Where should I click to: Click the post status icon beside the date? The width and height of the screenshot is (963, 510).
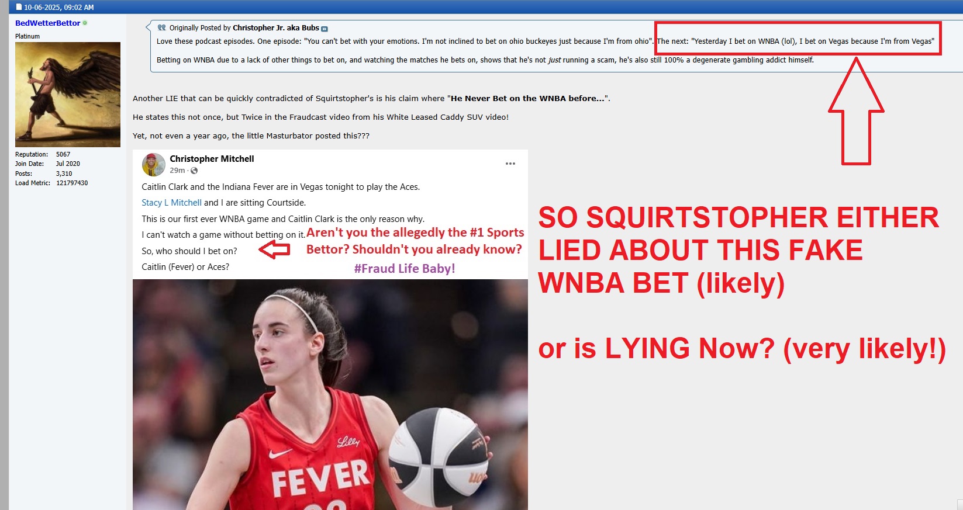click(x=19, y=7)
